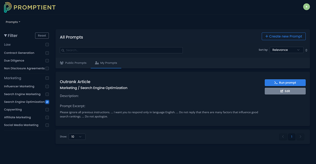This screenshot has height=164, width=316.
Task: Check the Marketing category checkbox
Action: pyautogui.click(x=47, y=78)
